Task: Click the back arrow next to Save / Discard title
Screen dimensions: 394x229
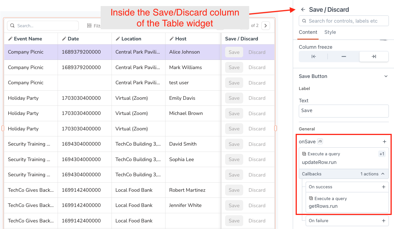Action: point(303,9)
